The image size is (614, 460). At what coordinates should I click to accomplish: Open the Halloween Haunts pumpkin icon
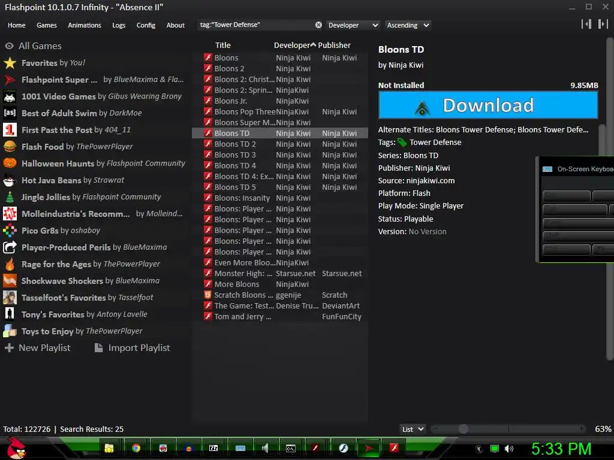(x=10, y=164)
